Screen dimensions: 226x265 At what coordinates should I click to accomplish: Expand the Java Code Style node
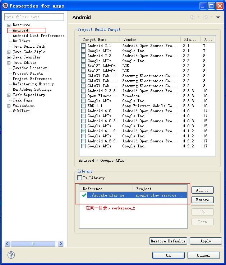(9, 52)
